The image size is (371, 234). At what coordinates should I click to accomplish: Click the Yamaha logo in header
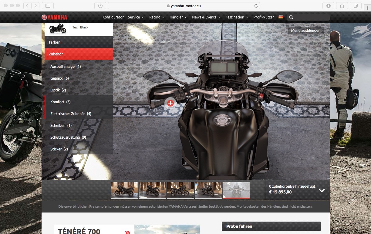click(x=55, y=17)
